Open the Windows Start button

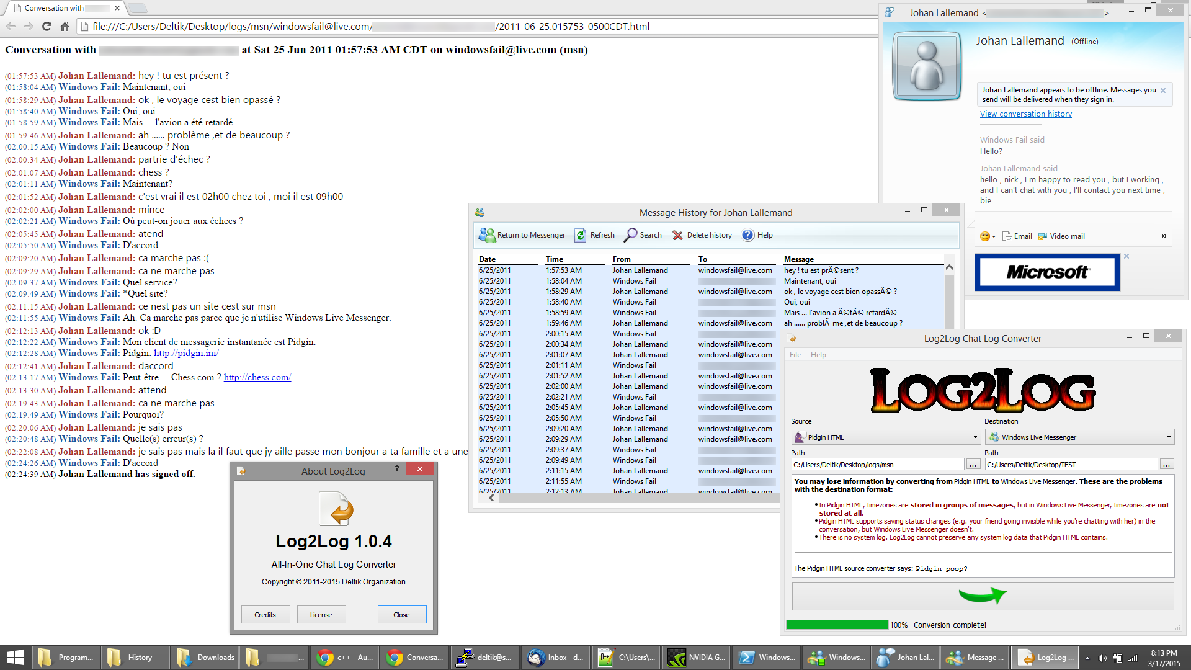(15, 658)
